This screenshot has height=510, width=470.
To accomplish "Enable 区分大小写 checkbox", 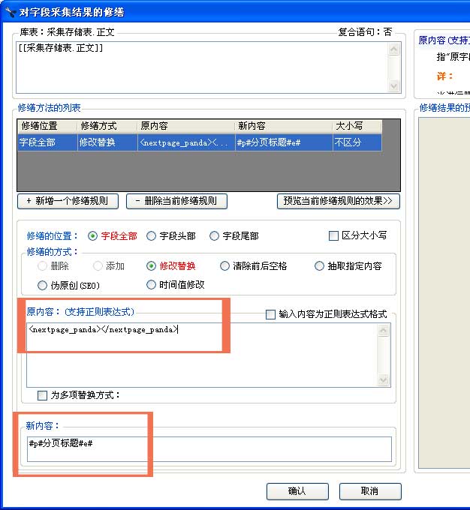I will [x=334, y=235].
